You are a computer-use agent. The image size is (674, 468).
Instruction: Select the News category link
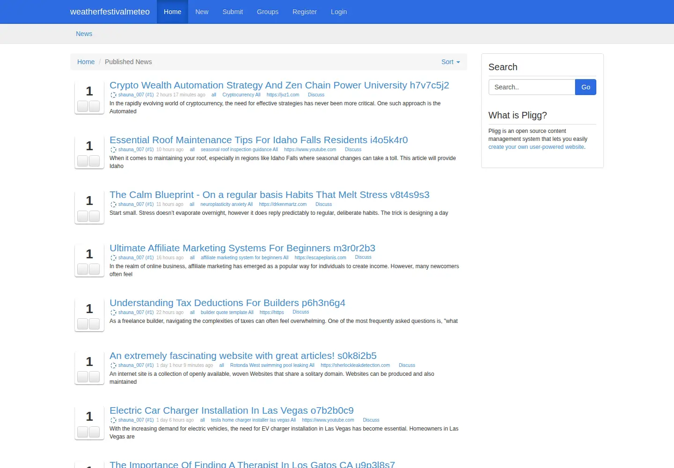84,34
